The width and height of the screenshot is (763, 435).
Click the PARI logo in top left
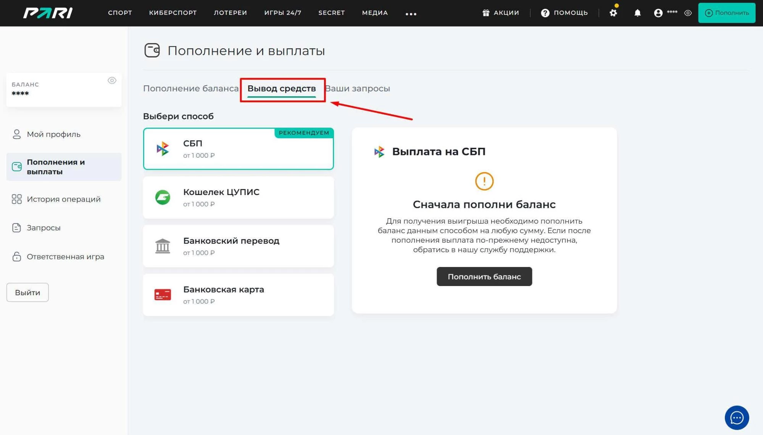[48, 13]
